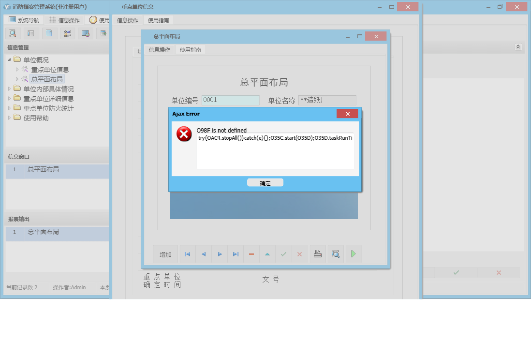Click red X in the right background window
The width and height of the screenshot is (531, 341).
pos(499,273)
